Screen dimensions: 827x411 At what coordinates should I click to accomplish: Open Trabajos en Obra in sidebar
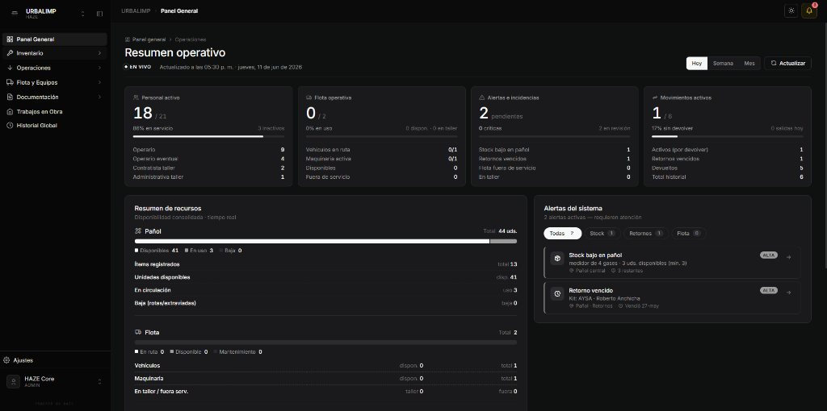pos(55,111)
